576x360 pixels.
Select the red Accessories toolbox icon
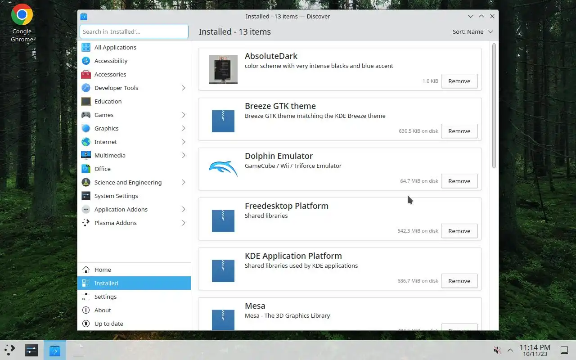point(86,74)
